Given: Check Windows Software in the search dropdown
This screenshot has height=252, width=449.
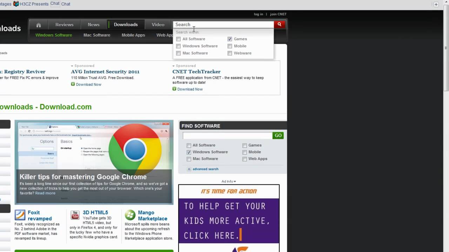Looking at the screenshot, I should pyautogui.click(x=179, y=46).
